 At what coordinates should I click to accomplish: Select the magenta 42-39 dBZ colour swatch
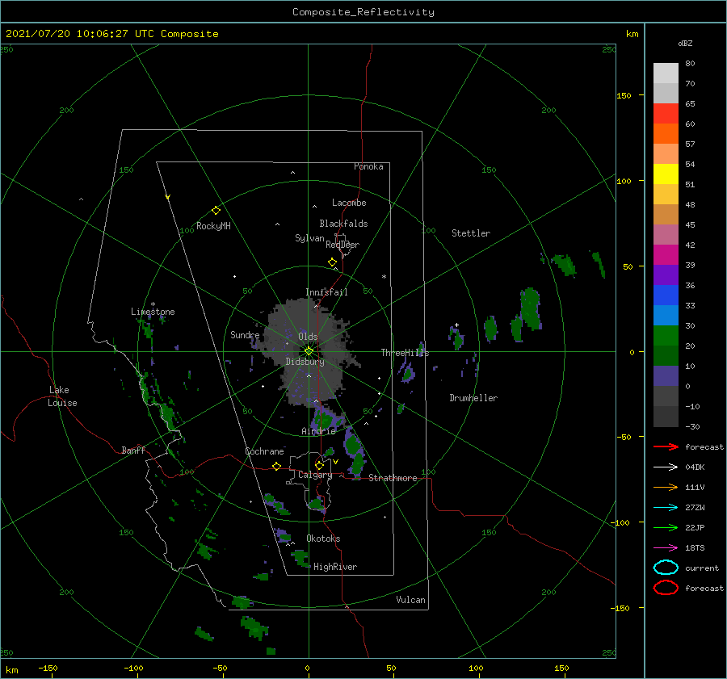pyautogui.click(x=666, y=255)
